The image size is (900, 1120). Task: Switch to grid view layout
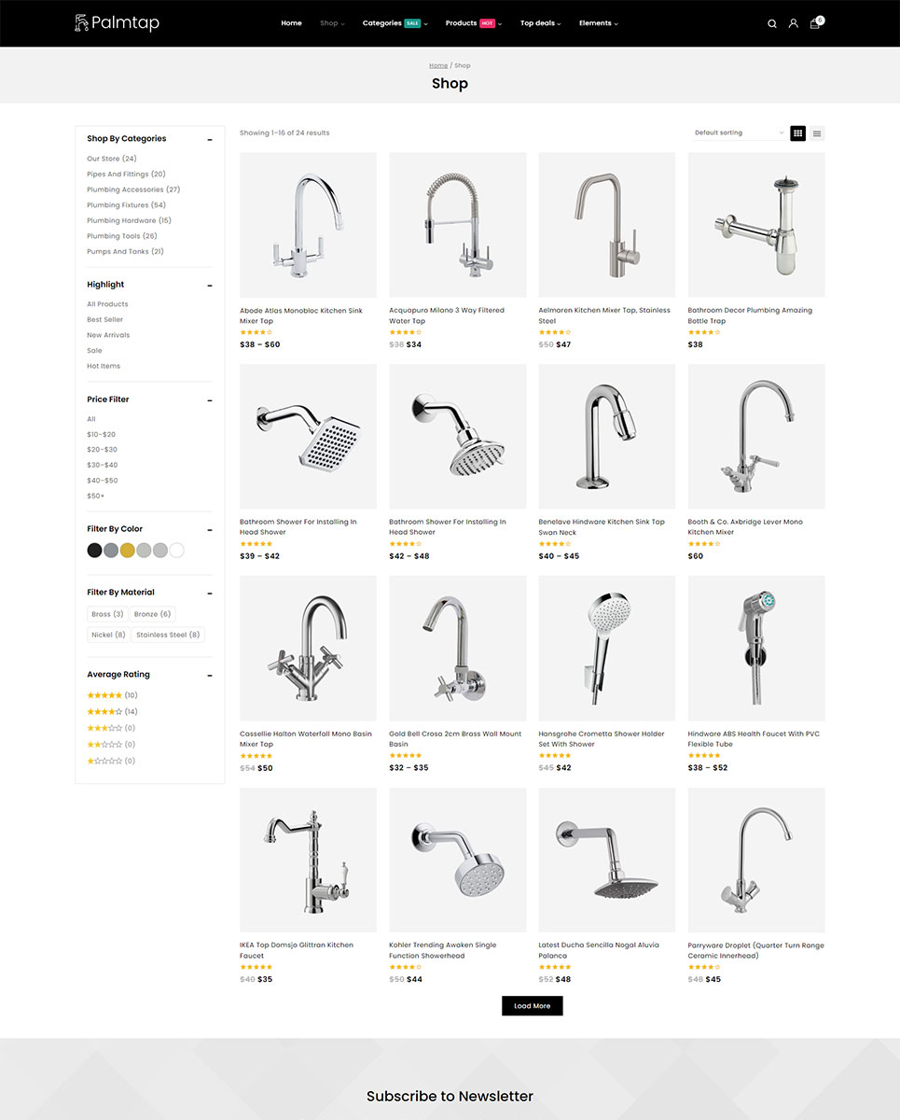pyautogui.click(x=797, y=133)
